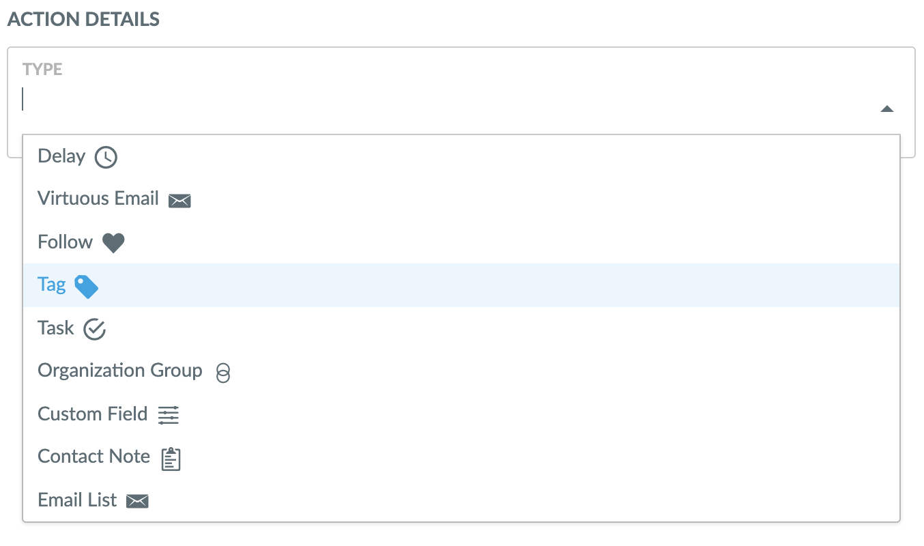Image resolution: width=924 pixels, height=546 pixels.
Task: Click the blue tag icon beside Tag
Action: pyautogui.click(x=87, y=287)
